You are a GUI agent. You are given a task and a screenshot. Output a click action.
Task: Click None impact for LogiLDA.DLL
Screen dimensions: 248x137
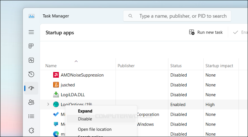(x=210, y=95)
